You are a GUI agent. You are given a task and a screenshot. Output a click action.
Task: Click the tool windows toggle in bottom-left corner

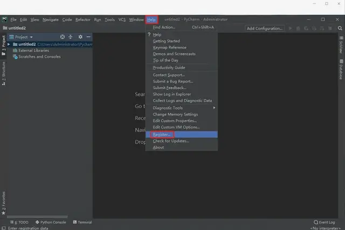(4, 222)
